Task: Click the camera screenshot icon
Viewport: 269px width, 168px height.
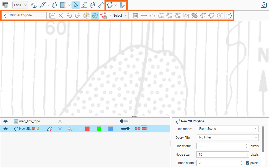Action: click(x=263, y=5)
